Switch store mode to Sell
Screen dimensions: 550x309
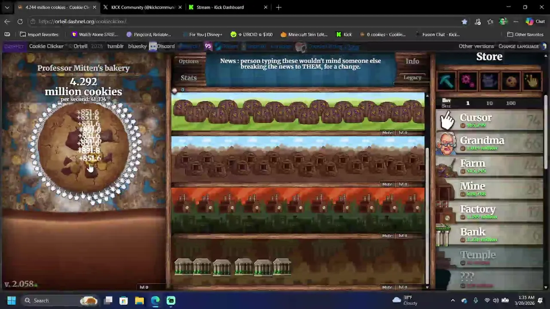point(446,106)
